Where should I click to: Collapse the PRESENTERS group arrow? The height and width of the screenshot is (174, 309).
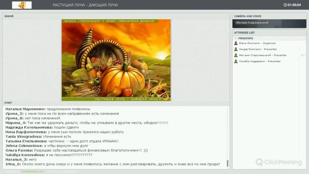point(236,38)
